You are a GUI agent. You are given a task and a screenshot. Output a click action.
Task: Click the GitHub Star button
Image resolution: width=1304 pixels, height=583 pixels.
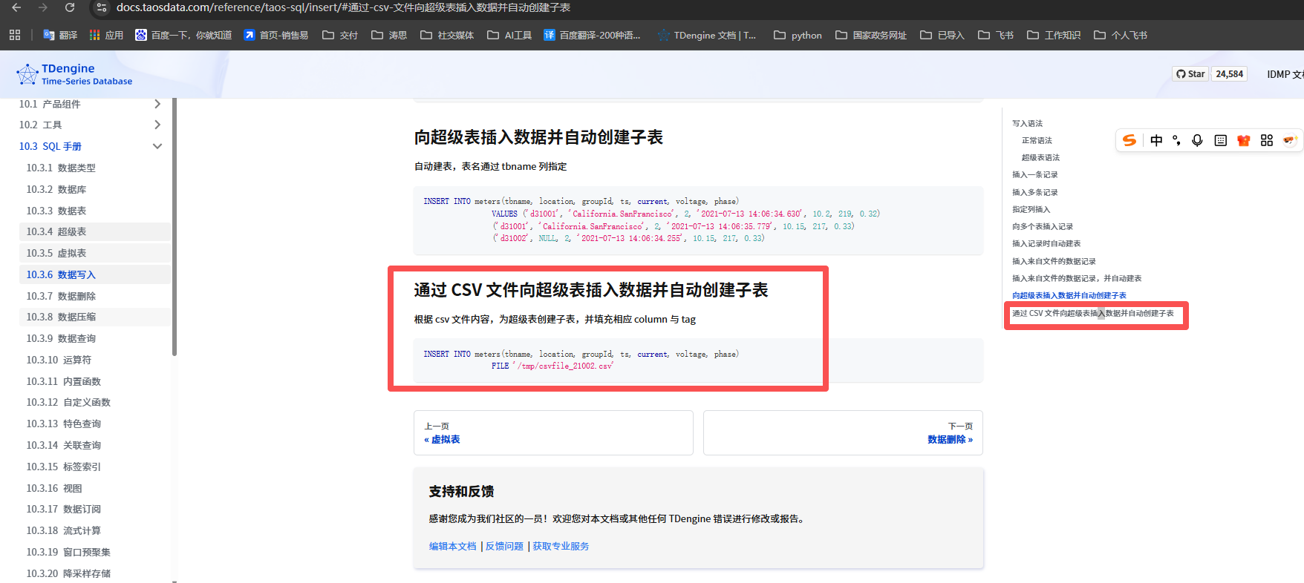coord(1190,74)
